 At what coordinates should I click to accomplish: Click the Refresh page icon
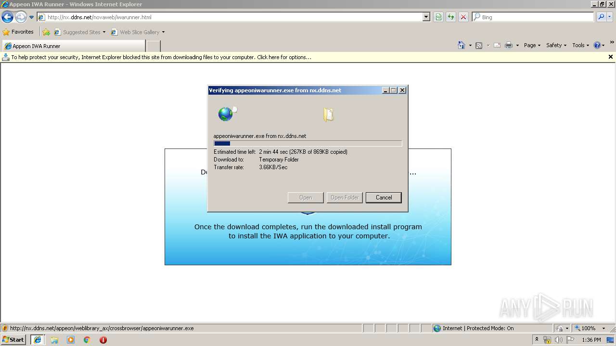pos(451,17)
